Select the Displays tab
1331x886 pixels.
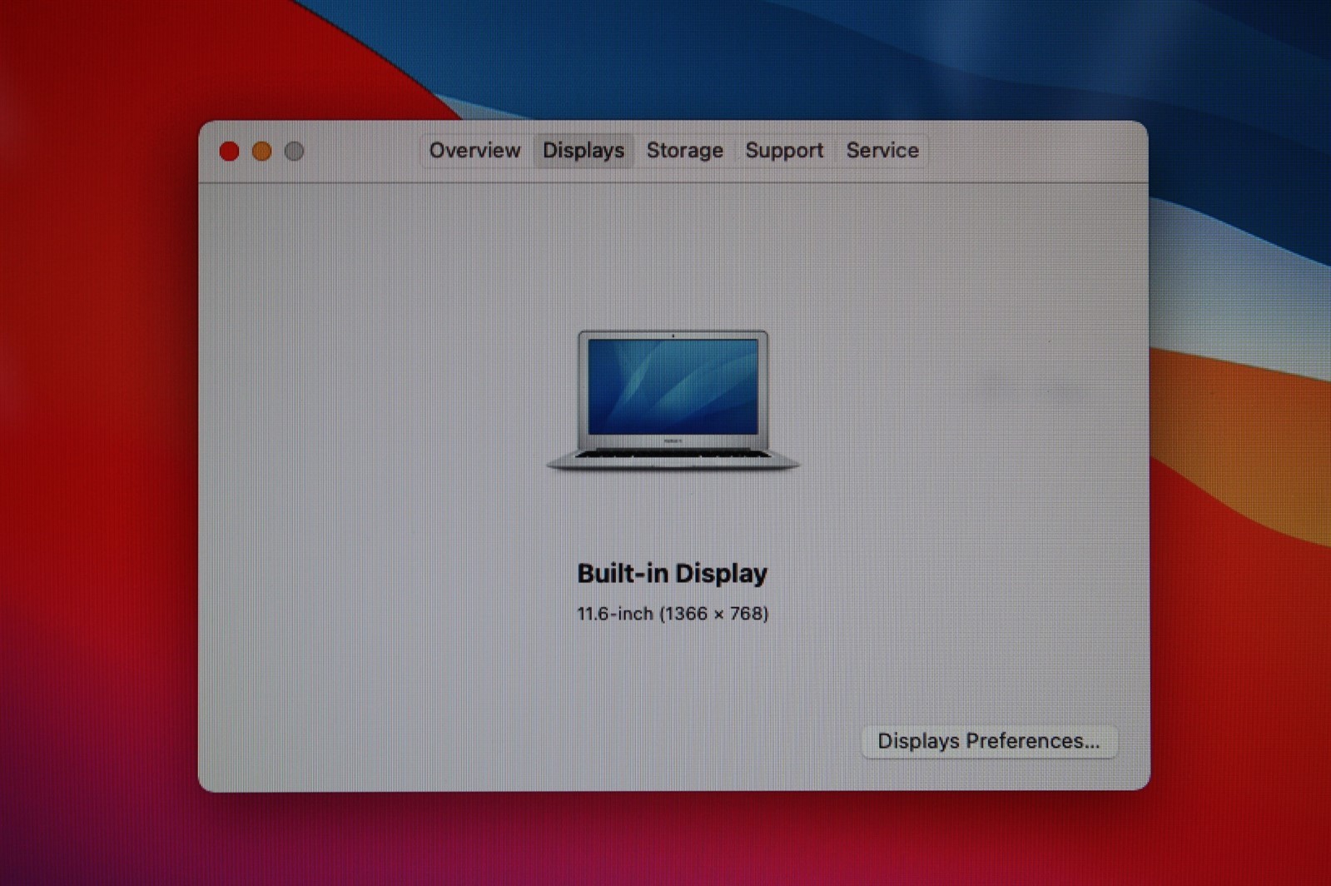pos(584,151)
